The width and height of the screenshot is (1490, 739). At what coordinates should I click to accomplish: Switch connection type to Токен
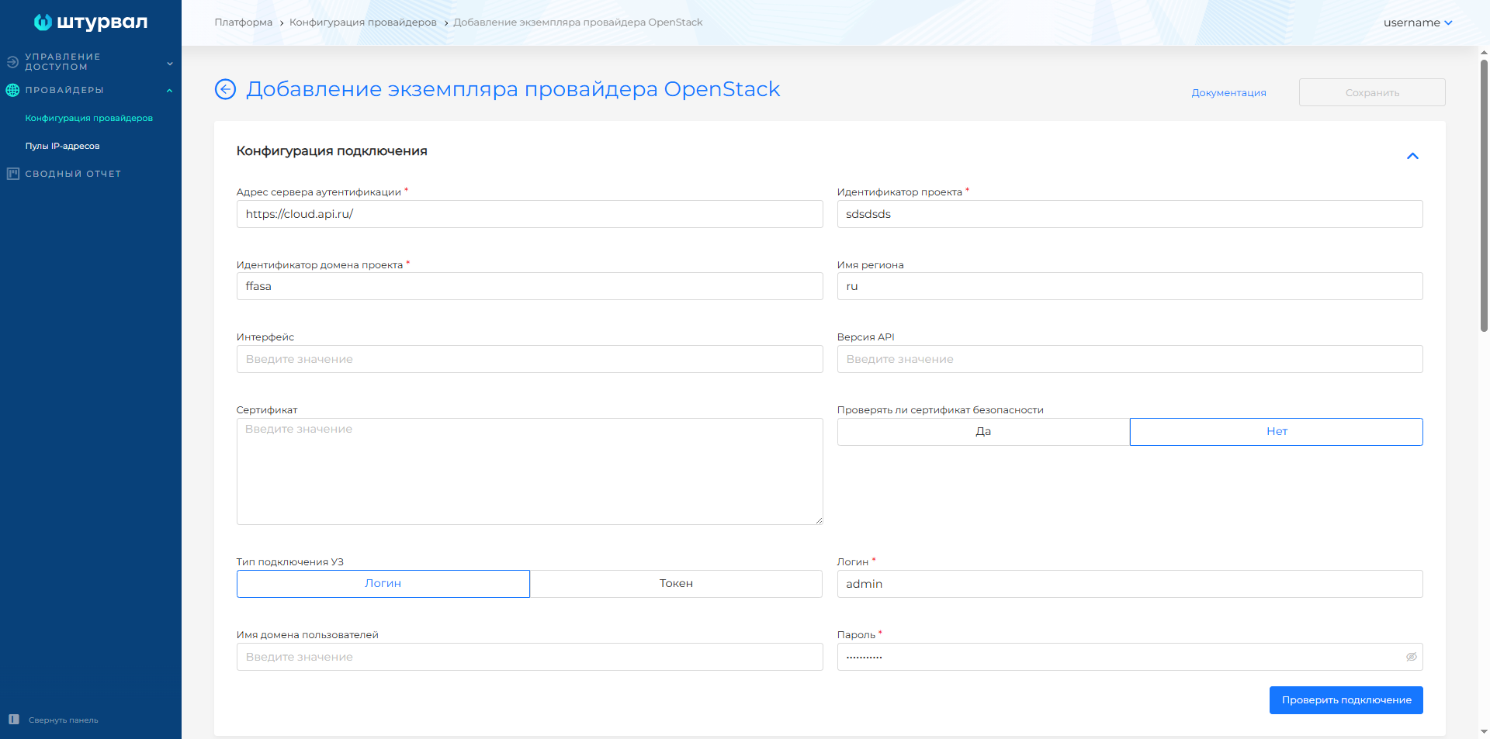pos(676,584)
